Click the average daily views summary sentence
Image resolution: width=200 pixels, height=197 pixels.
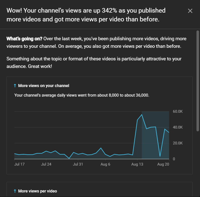click(x=82, y=95)
